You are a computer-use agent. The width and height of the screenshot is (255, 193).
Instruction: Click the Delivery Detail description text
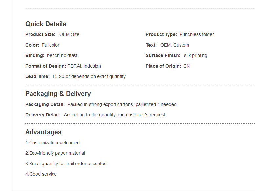[x=115, y=115]
